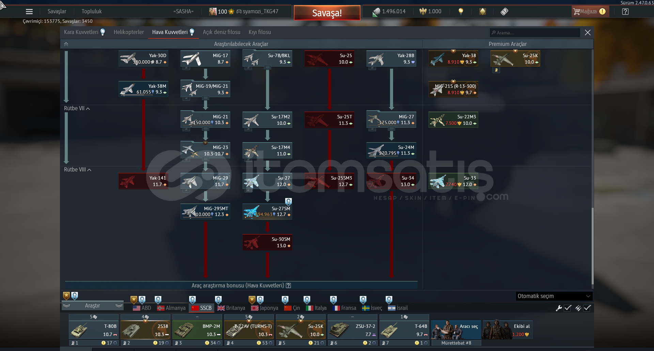Toggle the auto ammo refill checkbox
This screenshot has height=351, width=654.
(x=587, y=308)
